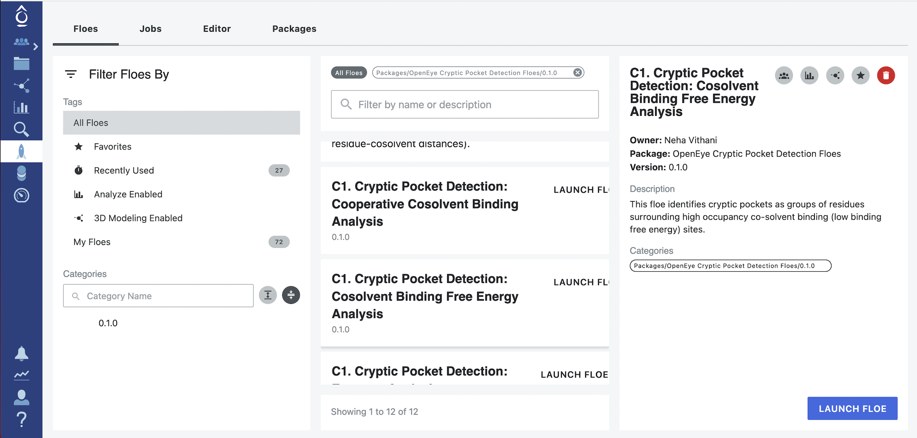Switch to the Jobs tab
The image size is (917, 438).
point(150,28)
